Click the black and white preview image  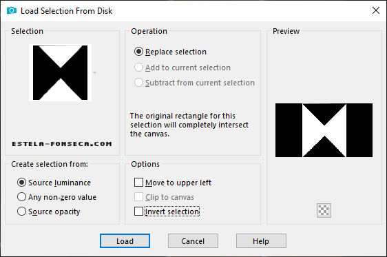[x=324, y=130]
